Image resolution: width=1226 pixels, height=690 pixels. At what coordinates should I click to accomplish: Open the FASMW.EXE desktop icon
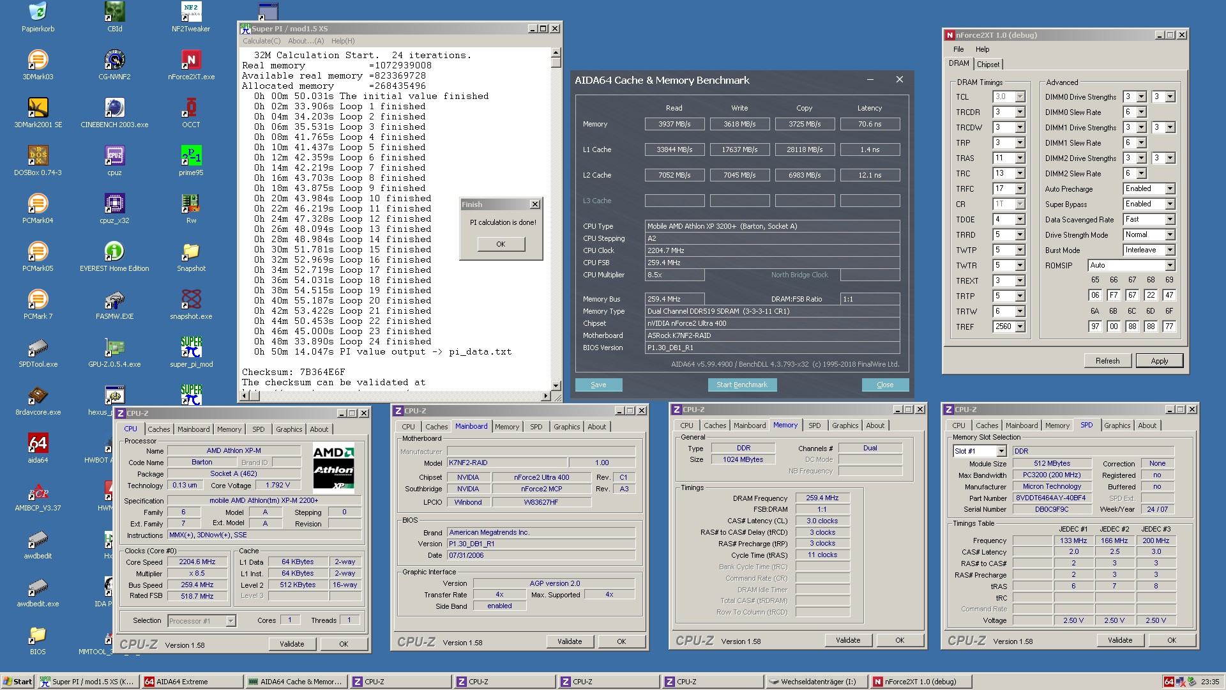(115, 304)
